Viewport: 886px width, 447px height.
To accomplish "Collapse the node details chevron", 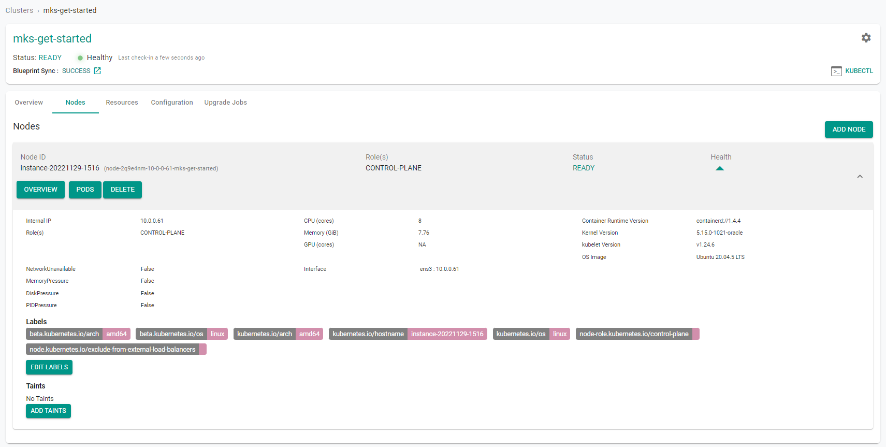I will (860, 177).
